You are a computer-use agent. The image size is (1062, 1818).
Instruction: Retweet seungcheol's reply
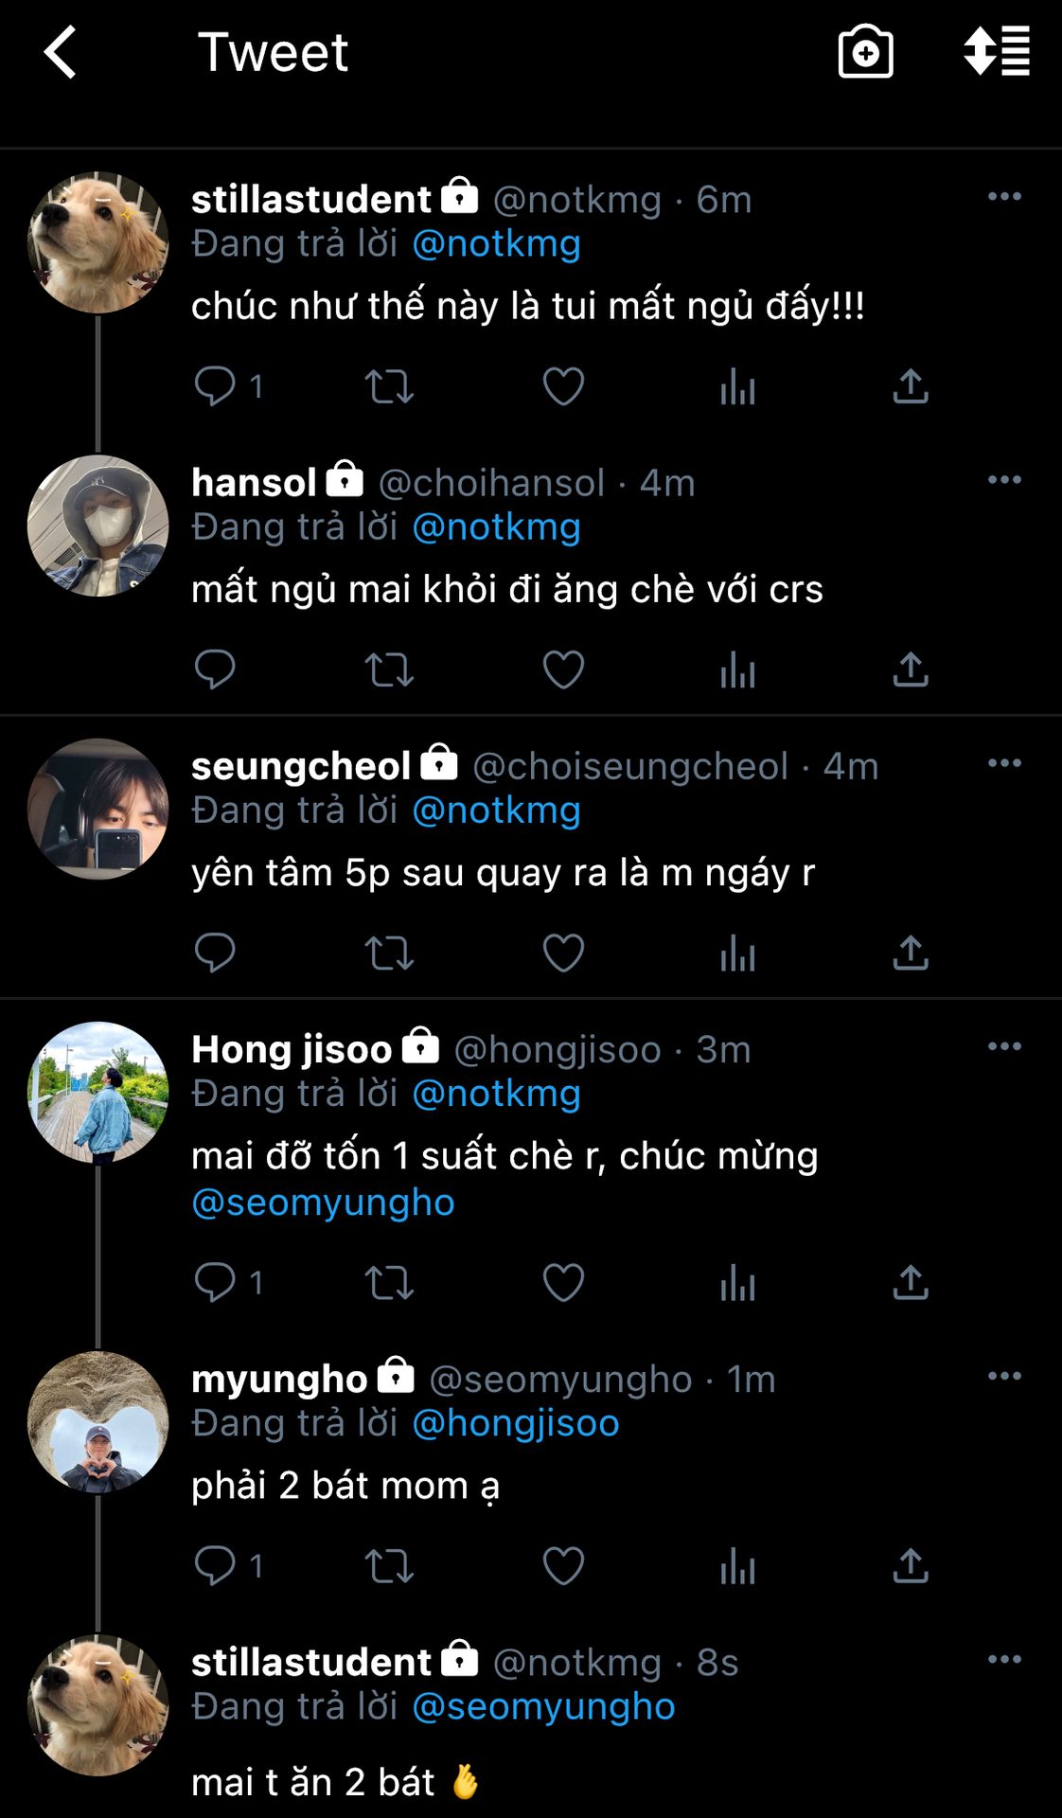click(389, 953)
